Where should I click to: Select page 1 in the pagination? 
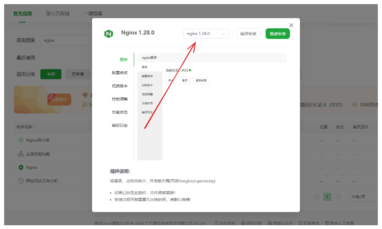[x=327, y=197]
